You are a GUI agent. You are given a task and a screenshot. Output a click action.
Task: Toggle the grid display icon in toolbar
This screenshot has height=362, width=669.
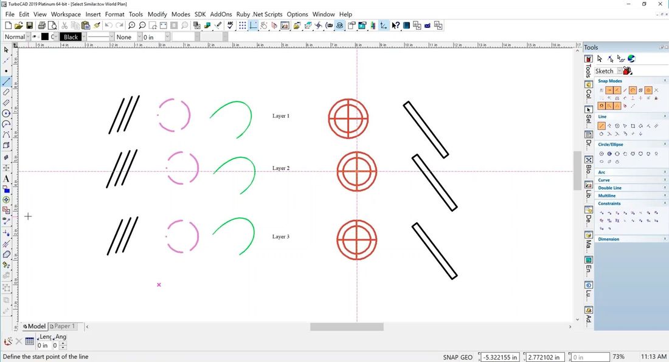[242, 26]
